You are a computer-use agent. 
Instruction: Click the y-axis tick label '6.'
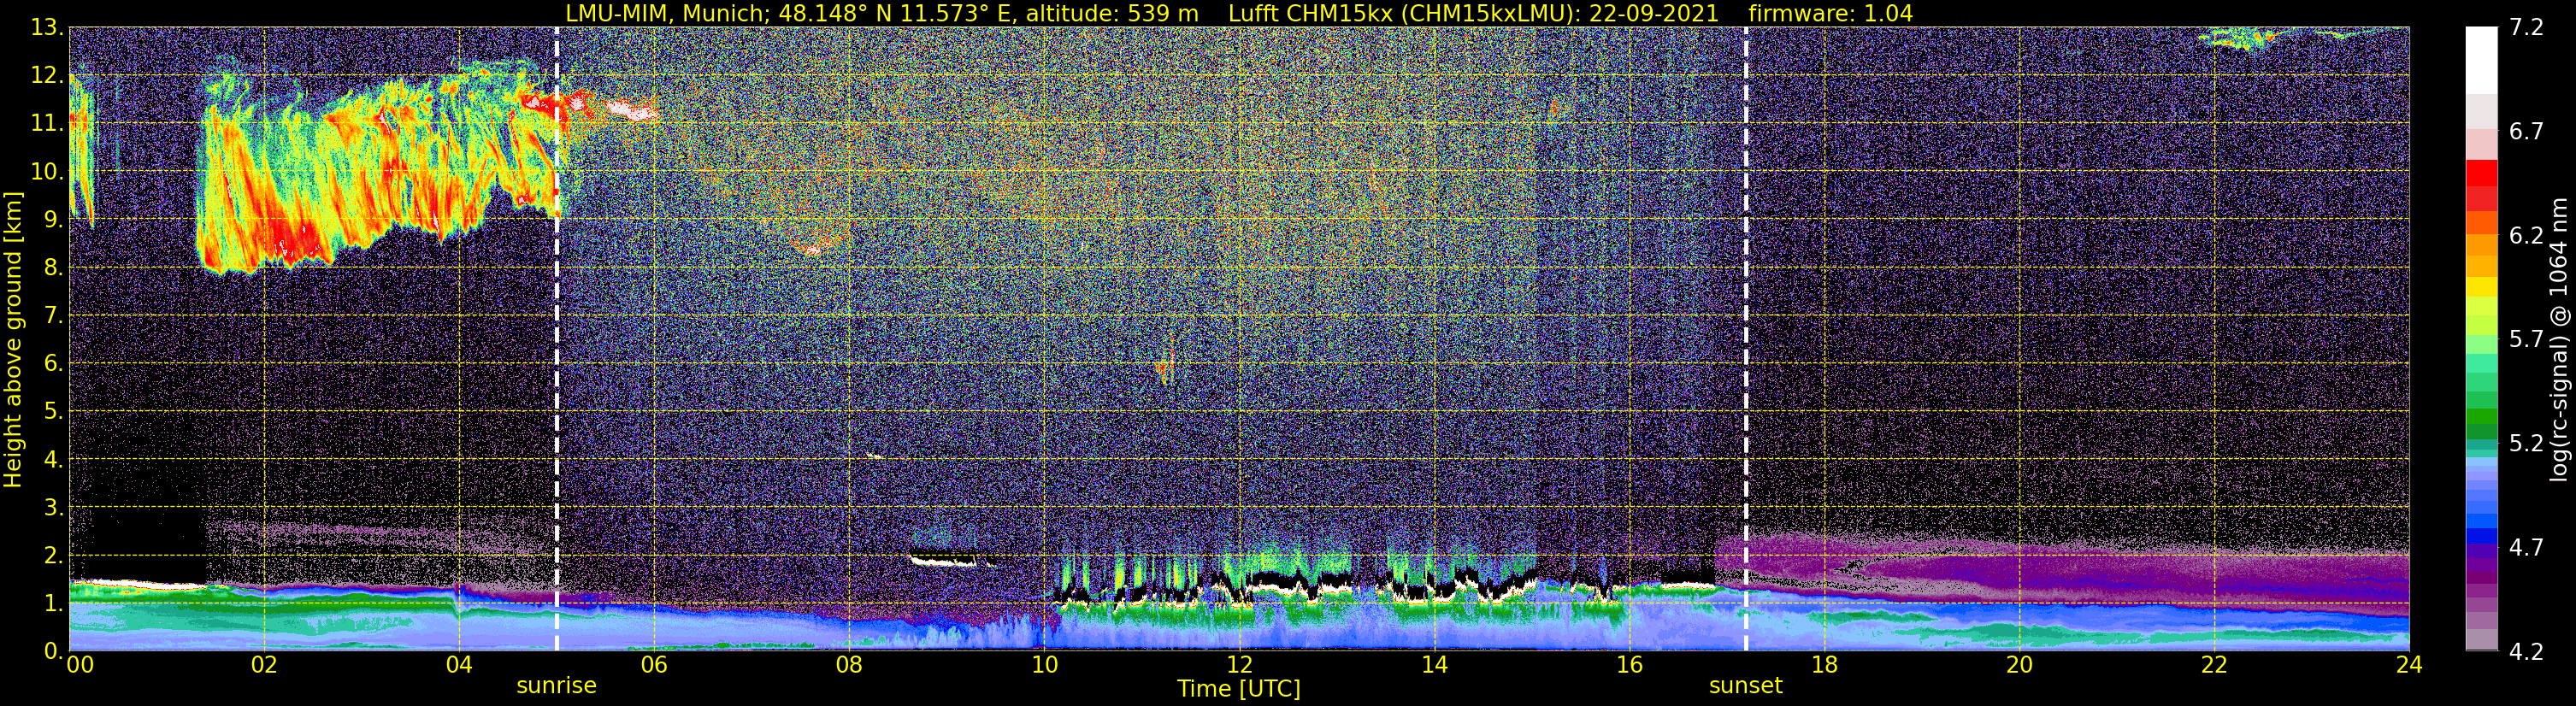[53, 364]
